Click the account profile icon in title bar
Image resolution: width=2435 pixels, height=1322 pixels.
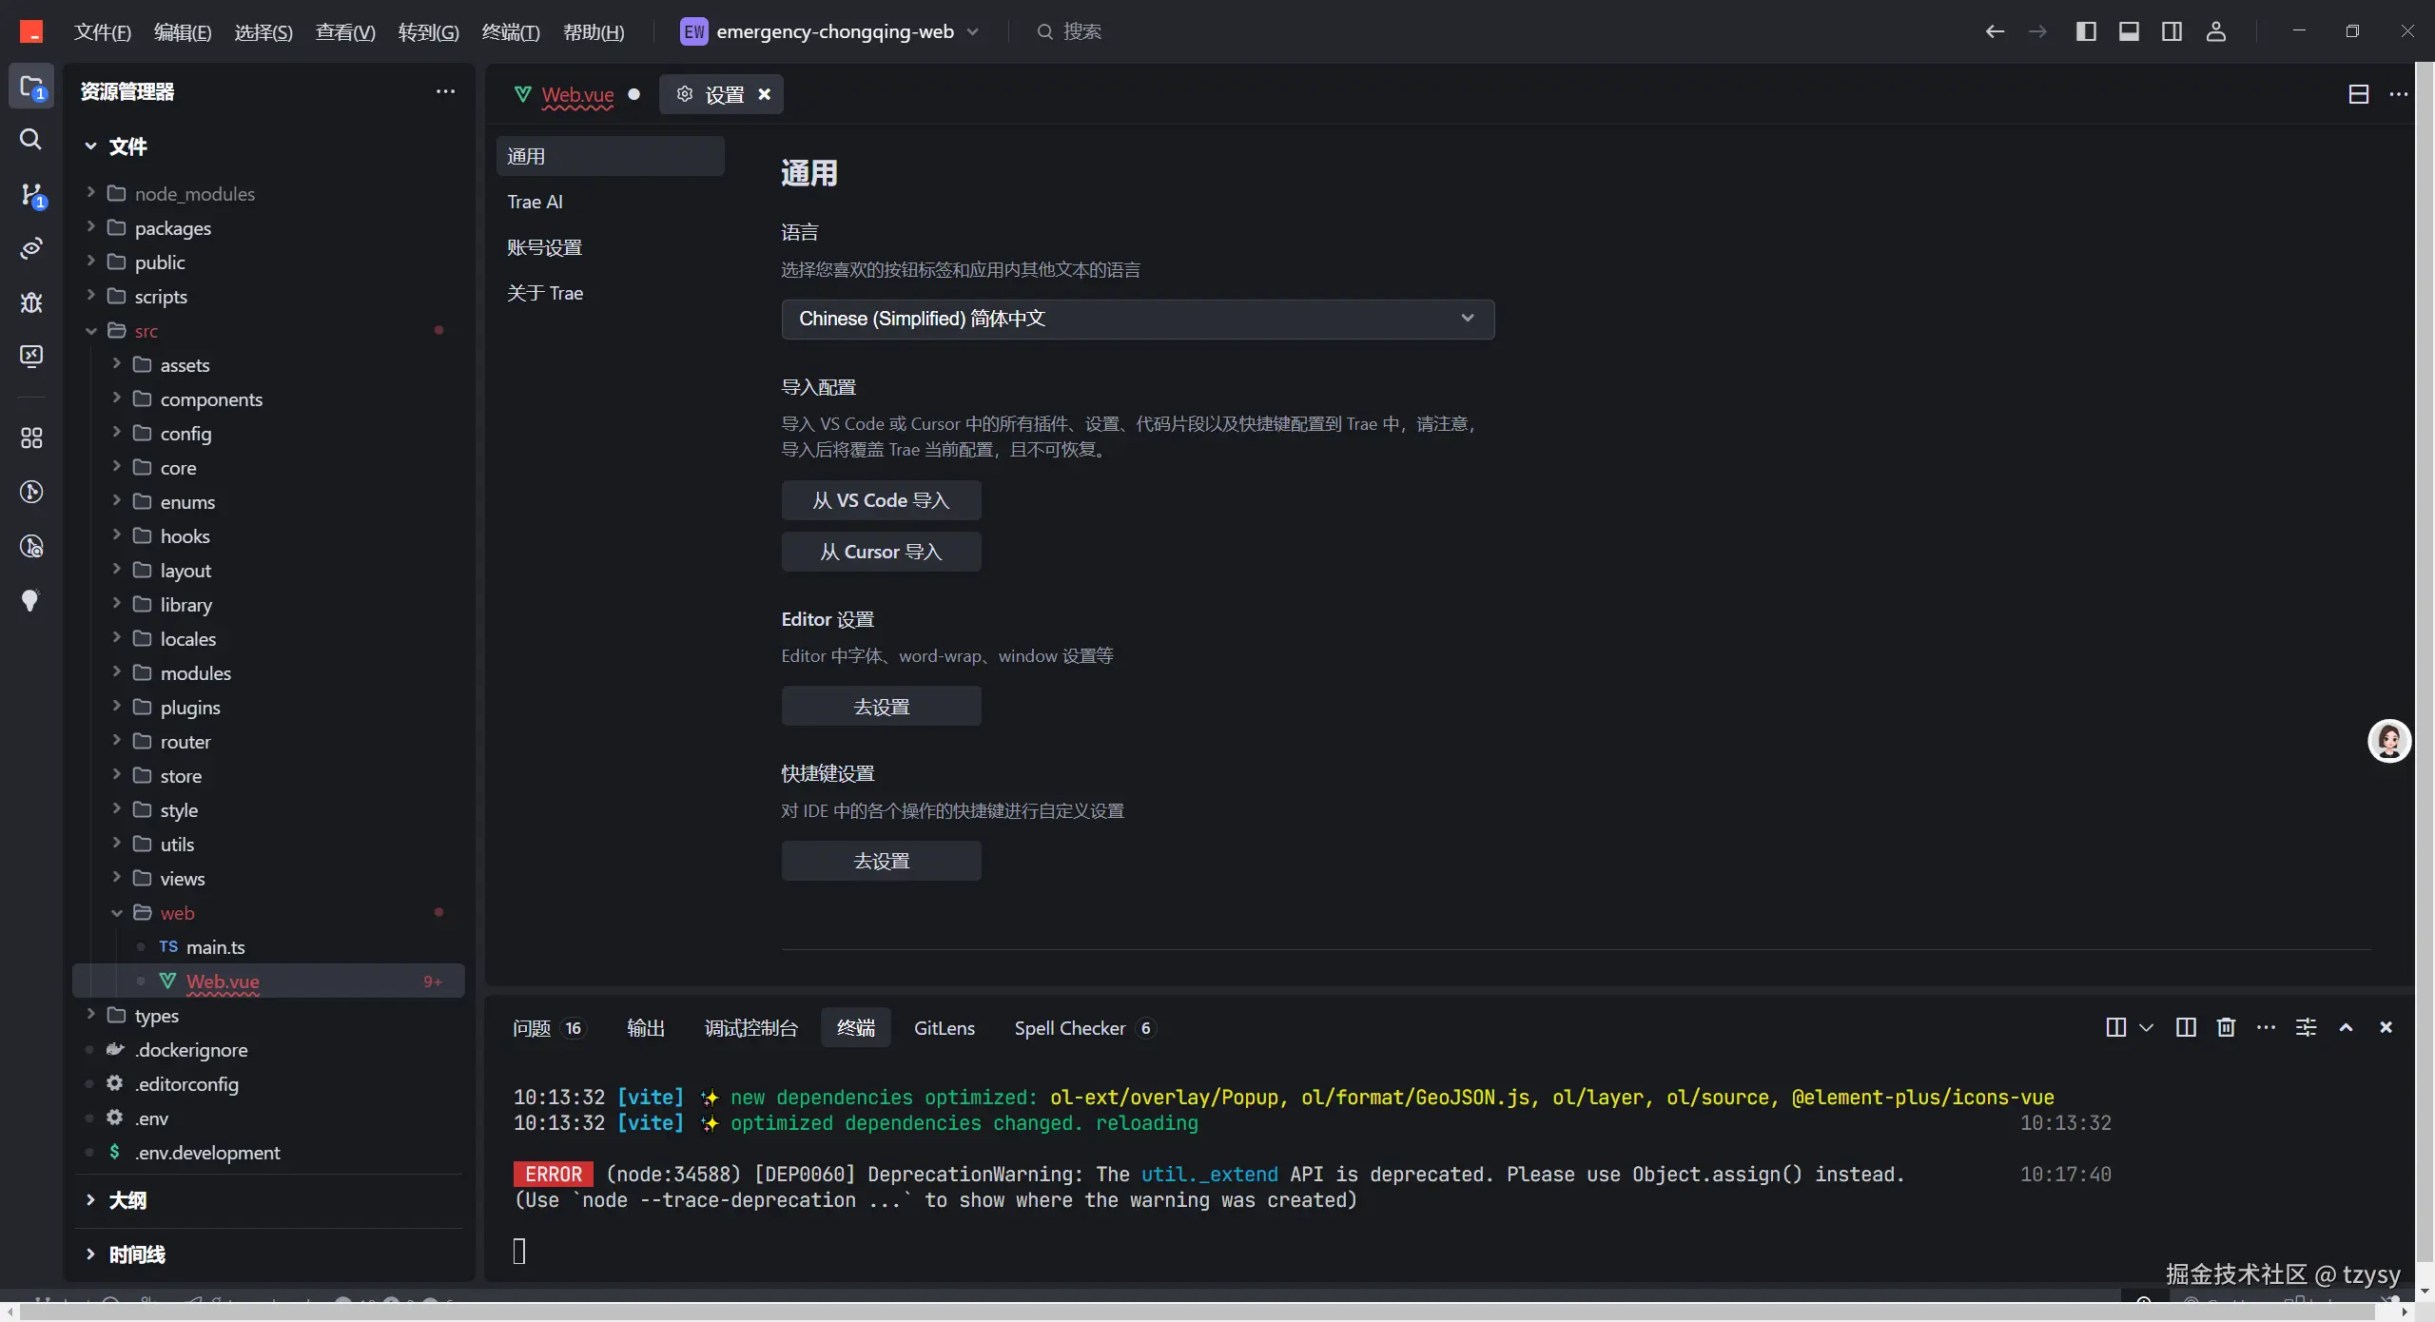click(2215, 31)
